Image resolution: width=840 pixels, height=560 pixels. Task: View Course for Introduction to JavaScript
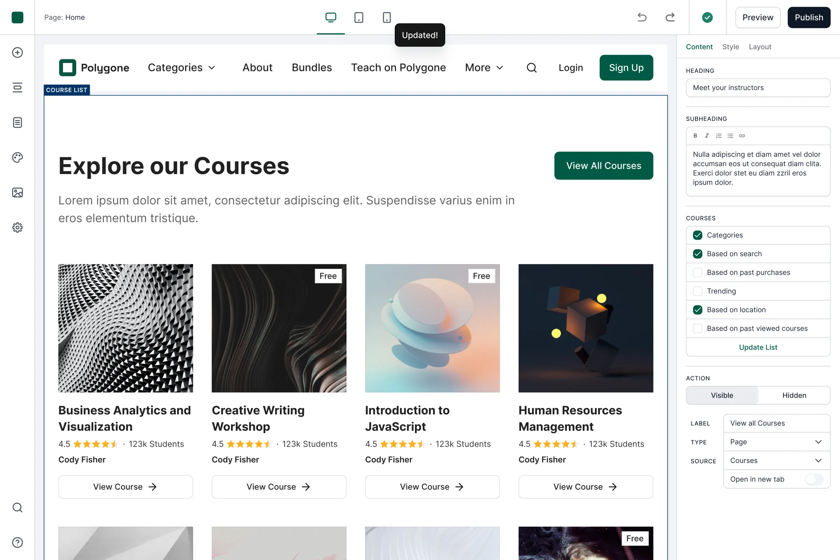[x=432, y=486]
